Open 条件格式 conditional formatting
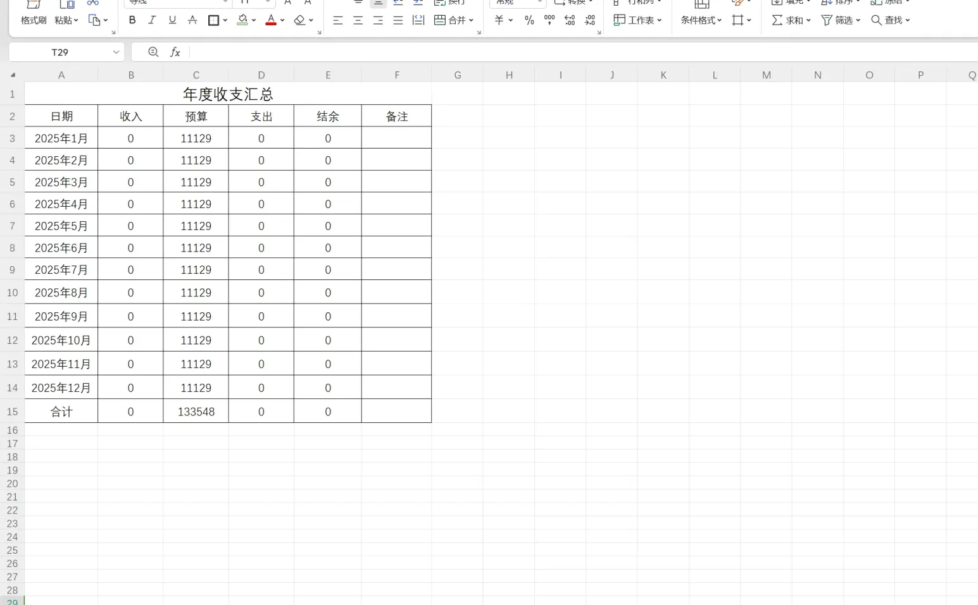 (x=701, y=20)
